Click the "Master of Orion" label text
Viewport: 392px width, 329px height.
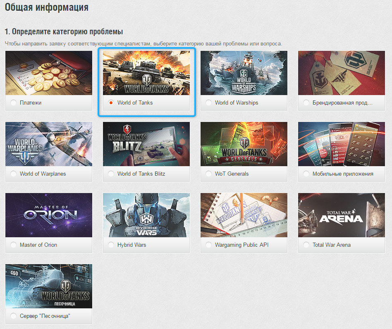tap(38, 245)
